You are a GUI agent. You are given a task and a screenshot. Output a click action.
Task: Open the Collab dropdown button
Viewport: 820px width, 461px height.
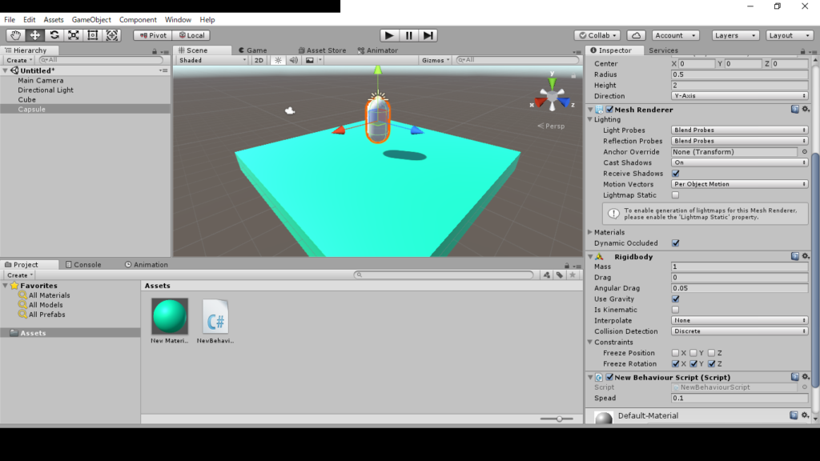pyautogui.click(x=597, y=35)
